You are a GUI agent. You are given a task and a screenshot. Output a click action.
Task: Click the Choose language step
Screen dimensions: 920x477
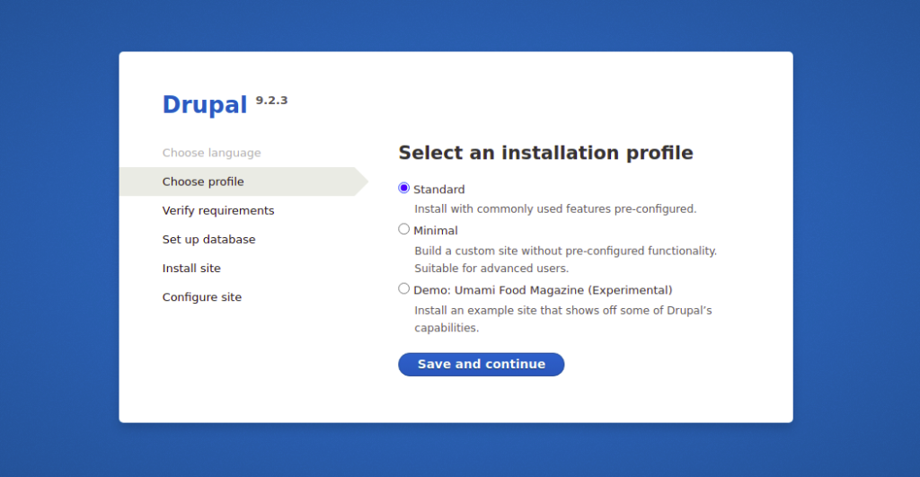[212, 153]
